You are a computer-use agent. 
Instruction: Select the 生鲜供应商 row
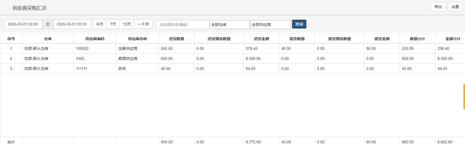[x=128, y=48]
